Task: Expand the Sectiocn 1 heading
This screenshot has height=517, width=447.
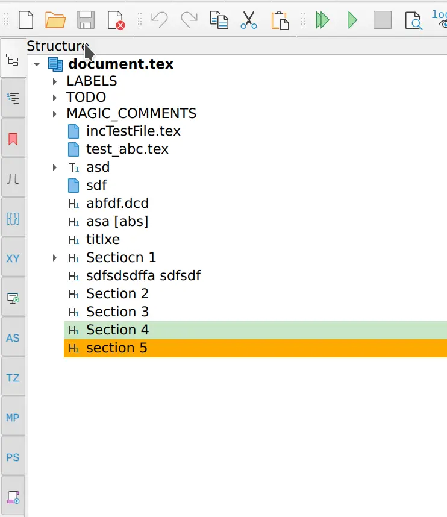Action: pyautogui.click(x=55, y=258)
